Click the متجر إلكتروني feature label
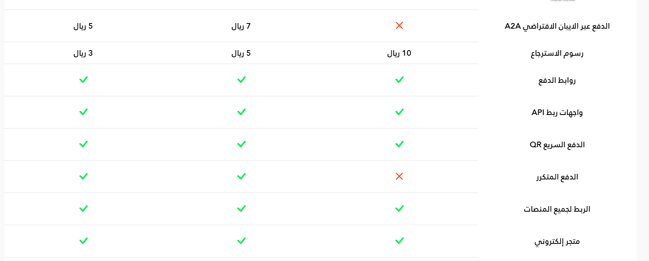Image resolution: width=649 pixels, height=261 pixels. point(557,242)
